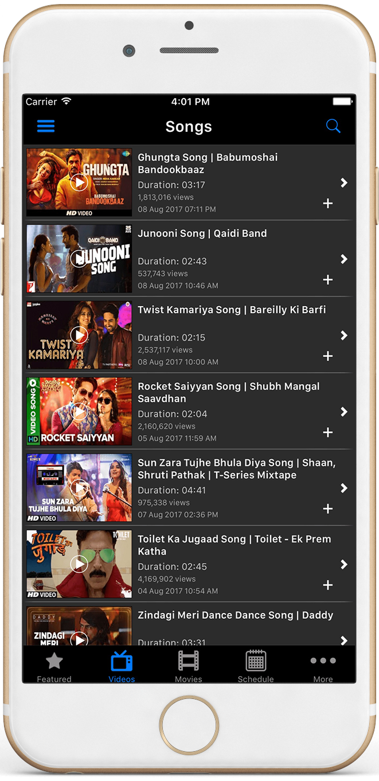Expand Ghungta Song row chevron
Image resolution: width=379 pixels, height=781 pixels.
tap(344, 183)
